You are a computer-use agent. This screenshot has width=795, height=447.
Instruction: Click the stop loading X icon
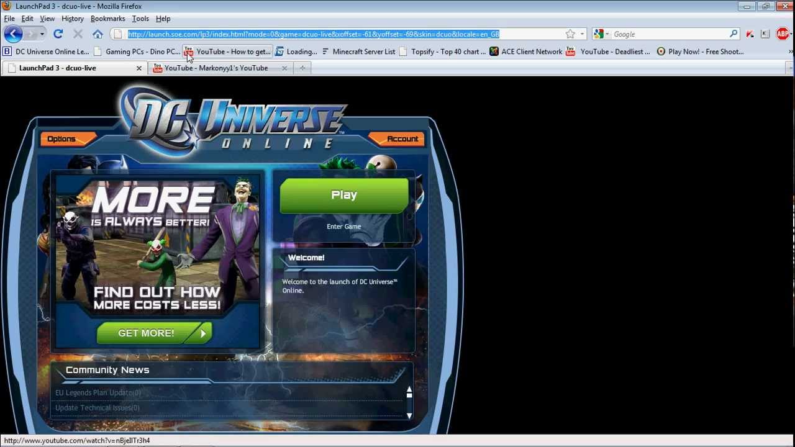78,34
